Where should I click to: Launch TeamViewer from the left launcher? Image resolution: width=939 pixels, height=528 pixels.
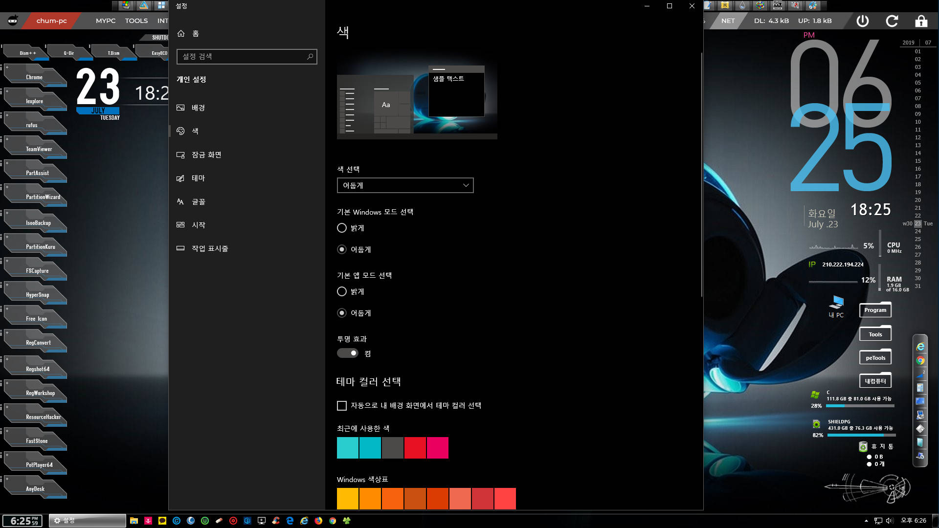35,149
